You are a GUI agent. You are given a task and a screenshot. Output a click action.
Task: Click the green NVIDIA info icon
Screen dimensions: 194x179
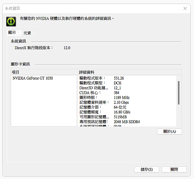click(x=11, y=22)
